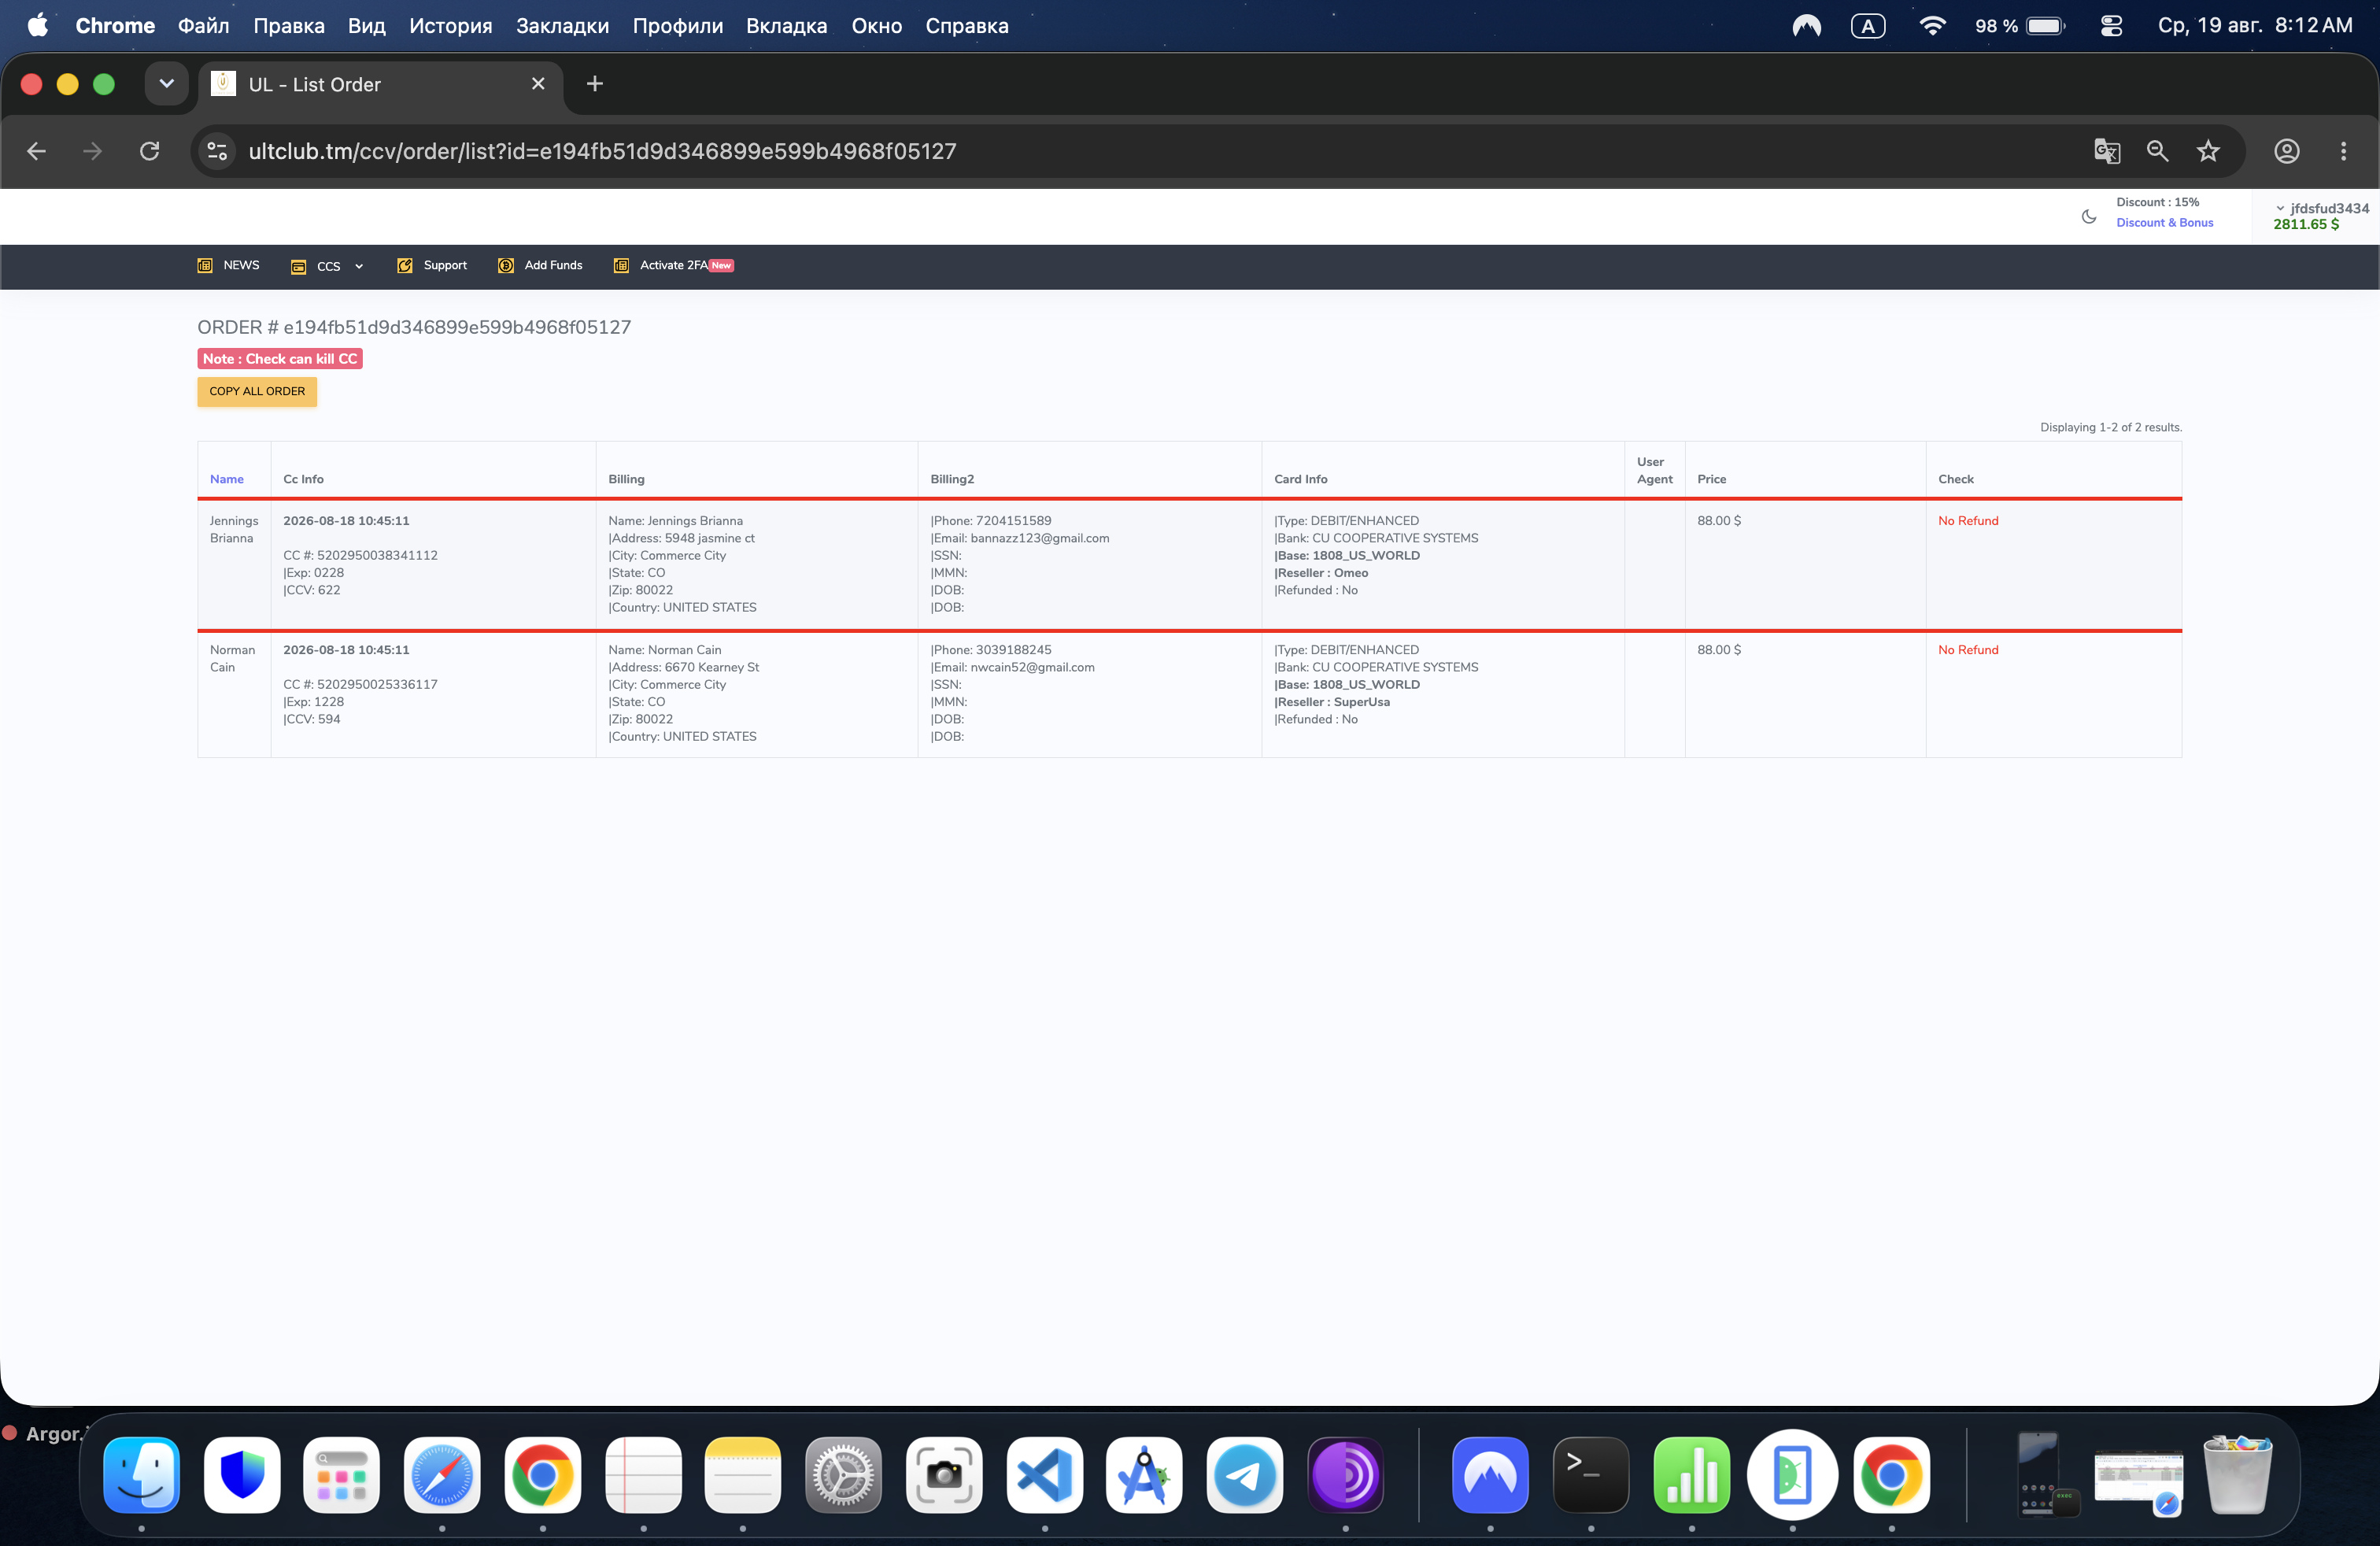Close the UL - List Order tab
2380x1546 pixels.
(x=538, y=84)
